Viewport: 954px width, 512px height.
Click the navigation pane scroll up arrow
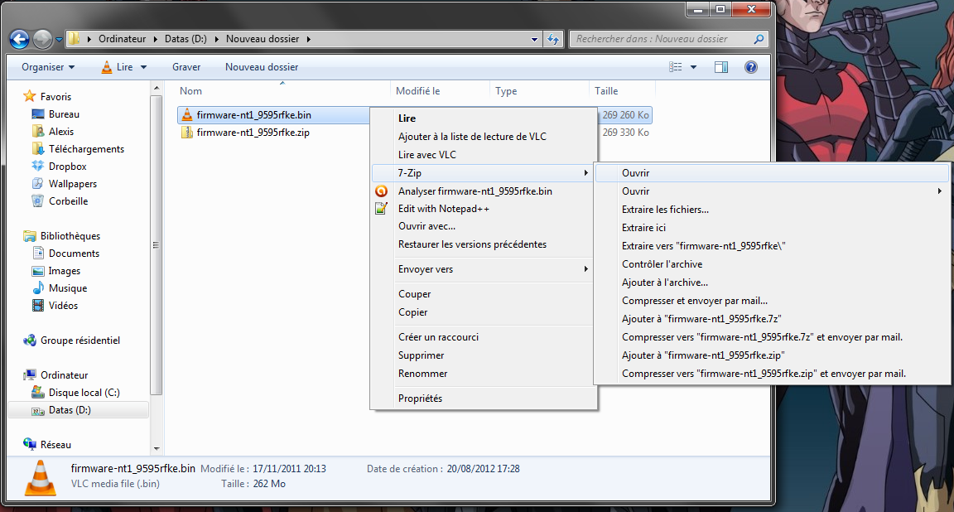[157, 89]
